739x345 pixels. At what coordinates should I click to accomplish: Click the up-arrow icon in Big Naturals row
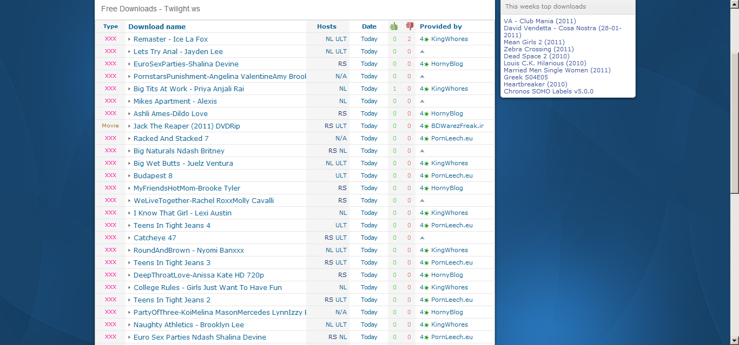pyautogui.click(x=422, y=151)
